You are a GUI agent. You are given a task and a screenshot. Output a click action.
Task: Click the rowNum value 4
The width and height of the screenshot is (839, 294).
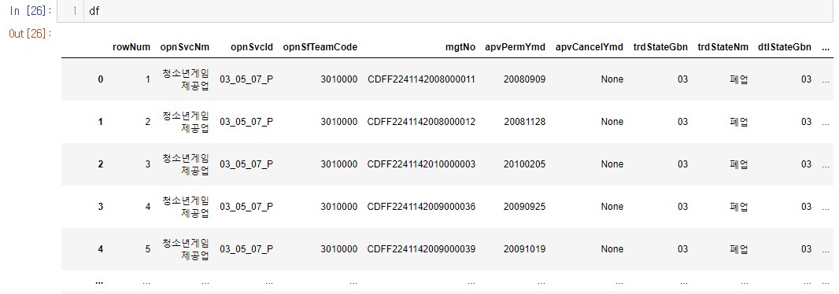tap(148, 207)
